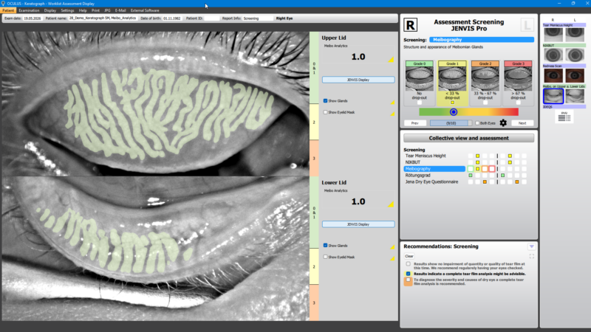This screenshot has width=591, height=332.
Task: Select Grade 2 reference image
Action: [x=485, y=79]
